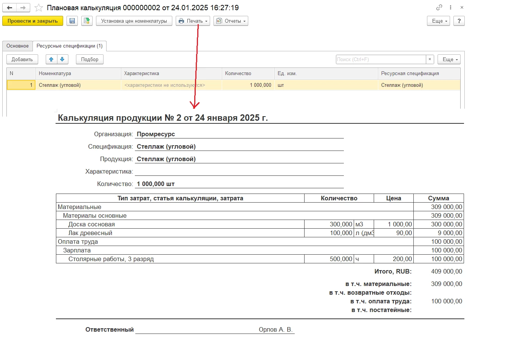Click the Ед. изм. column header
The width and height of the screenshot is (529, 349).
[x=326, y=74]
